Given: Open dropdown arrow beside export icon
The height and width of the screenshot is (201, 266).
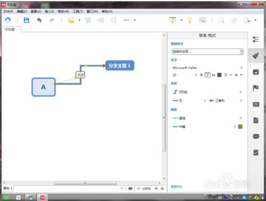Looking at the screenshot, I should point(255,20).
